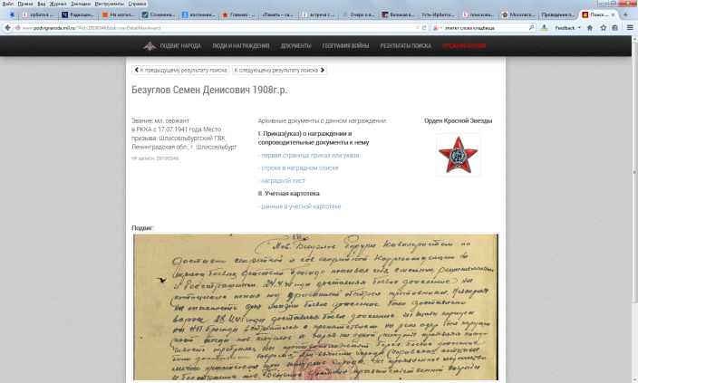Switch to the Очерк о в... tab

click(358, 14)
